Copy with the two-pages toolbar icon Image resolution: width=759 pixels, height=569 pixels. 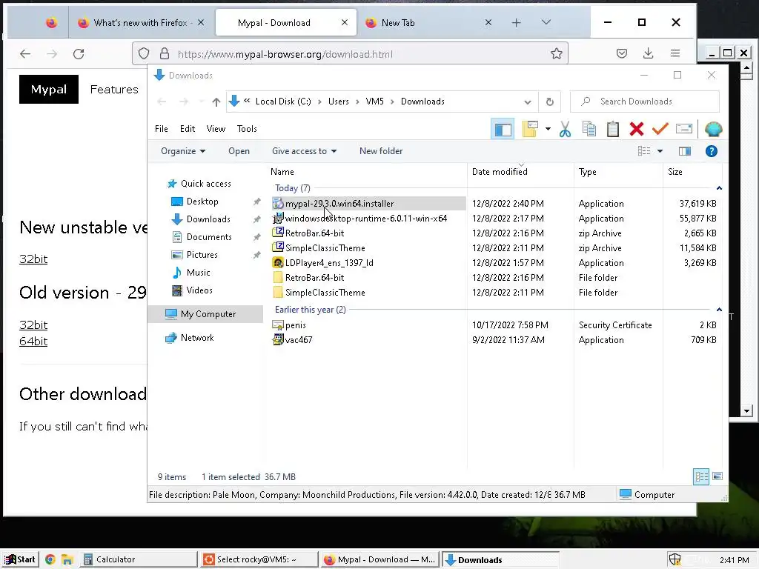[x=589, y=129]
